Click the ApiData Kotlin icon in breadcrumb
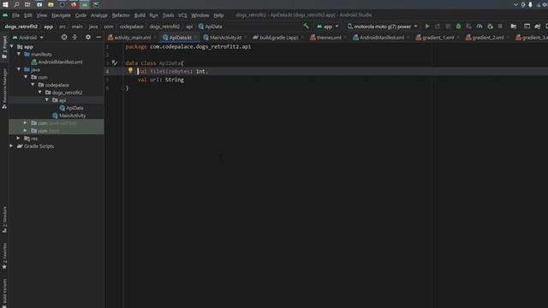 [x=201, y=27]
